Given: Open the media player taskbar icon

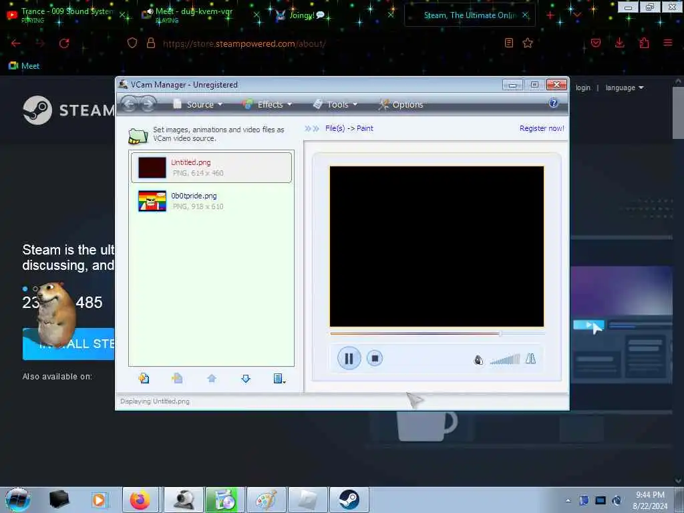Looking at the screenshot, I should point(99,500).
